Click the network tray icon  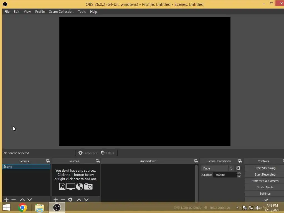point(251,208)
